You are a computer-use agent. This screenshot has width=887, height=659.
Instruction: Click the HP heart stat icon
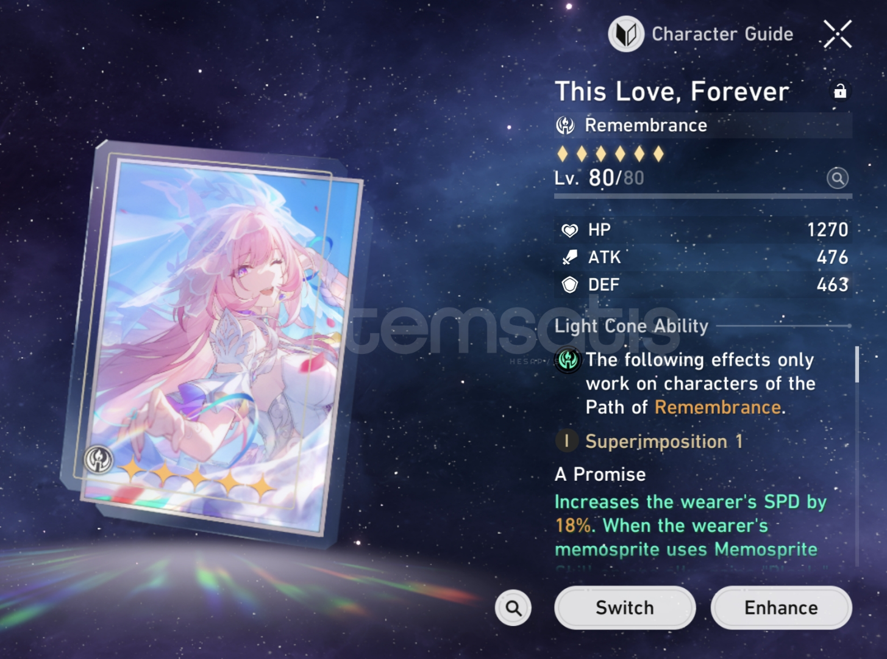[x=569, y=230]
